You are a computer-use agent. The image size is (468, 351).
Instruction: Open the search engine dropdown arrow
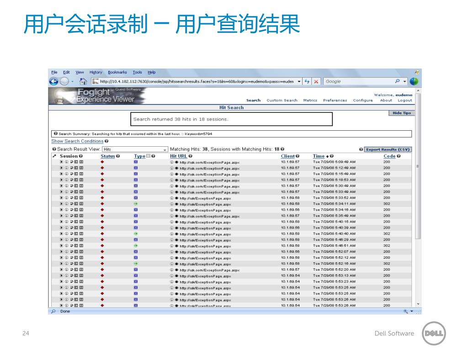(405, 81)
